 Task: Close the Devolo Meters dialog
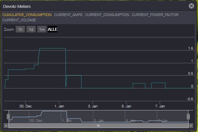point(191,6)
